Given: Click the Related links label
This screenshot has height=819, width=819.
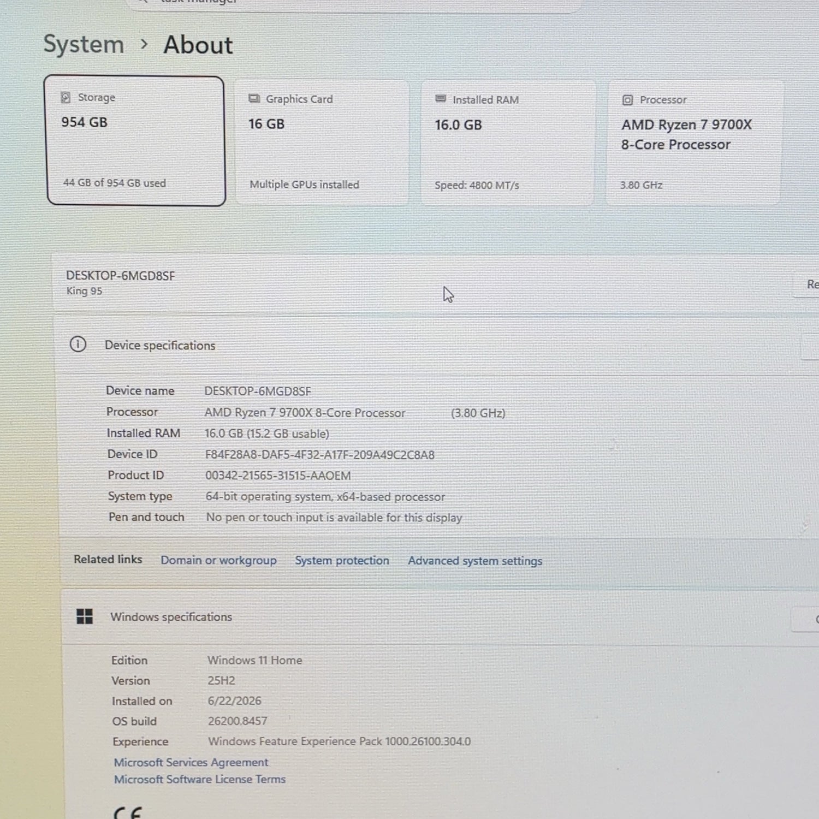Looking at the screenshot, I should pyautogui.click(x=108, y=559).
